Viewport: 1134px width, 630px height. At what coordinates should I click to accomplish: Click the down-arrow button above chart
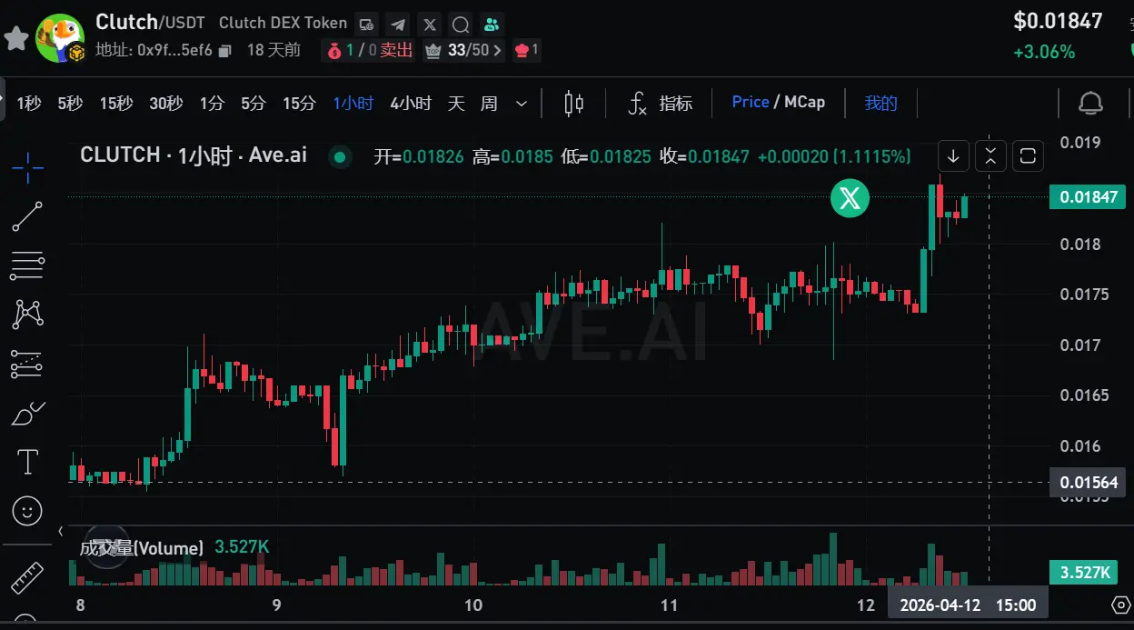click(952, 156)
